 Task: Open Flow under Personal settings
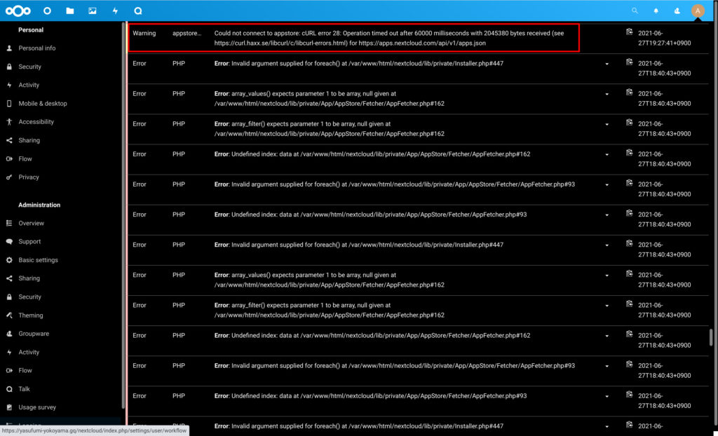tap(25, 159)
